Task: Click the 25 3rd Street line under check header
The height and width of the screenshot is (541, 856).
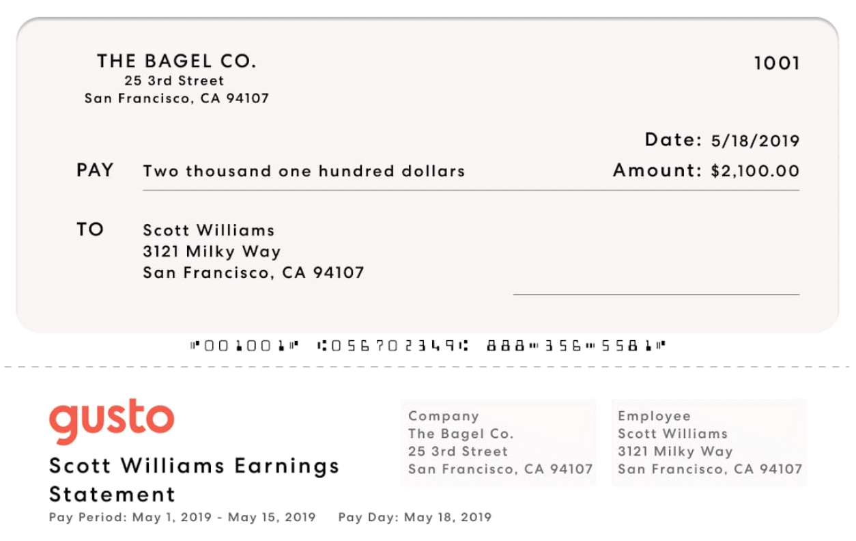Action: 174,81
